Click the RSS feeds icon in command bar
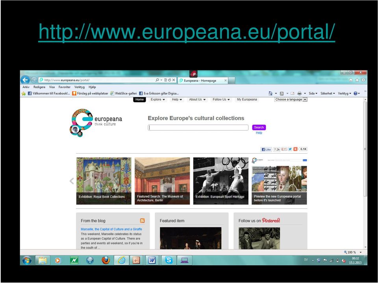This screenshot has width=378, height=283. point(282,94)
